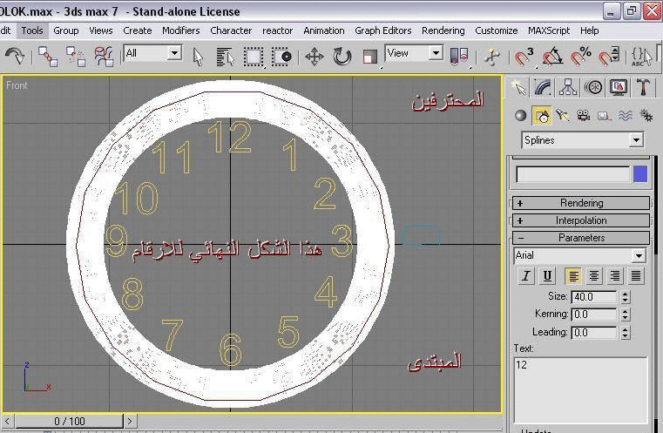Collapse the Parameters rollout
Viewport: 663px width, 433px height.
[x=581, y=238]
